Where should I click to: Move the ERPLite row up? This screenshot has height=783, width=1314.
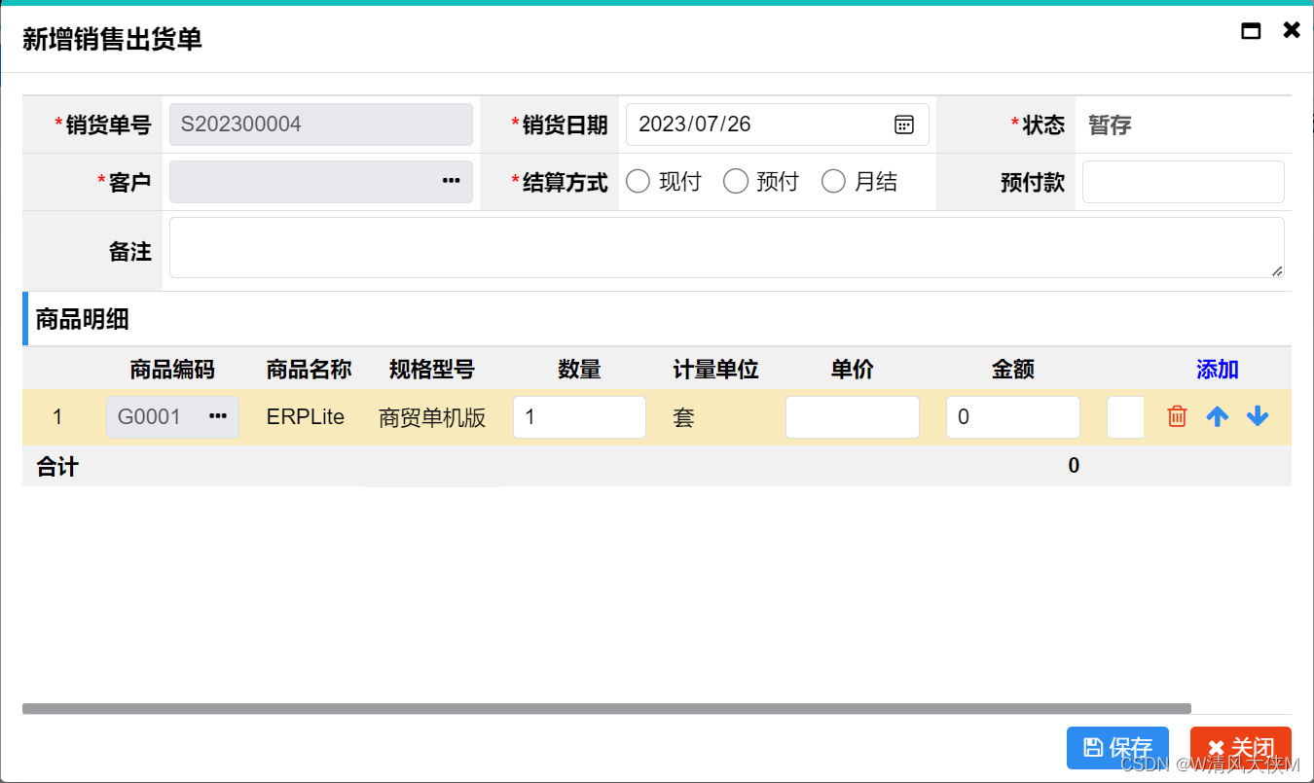[1217, 416]
